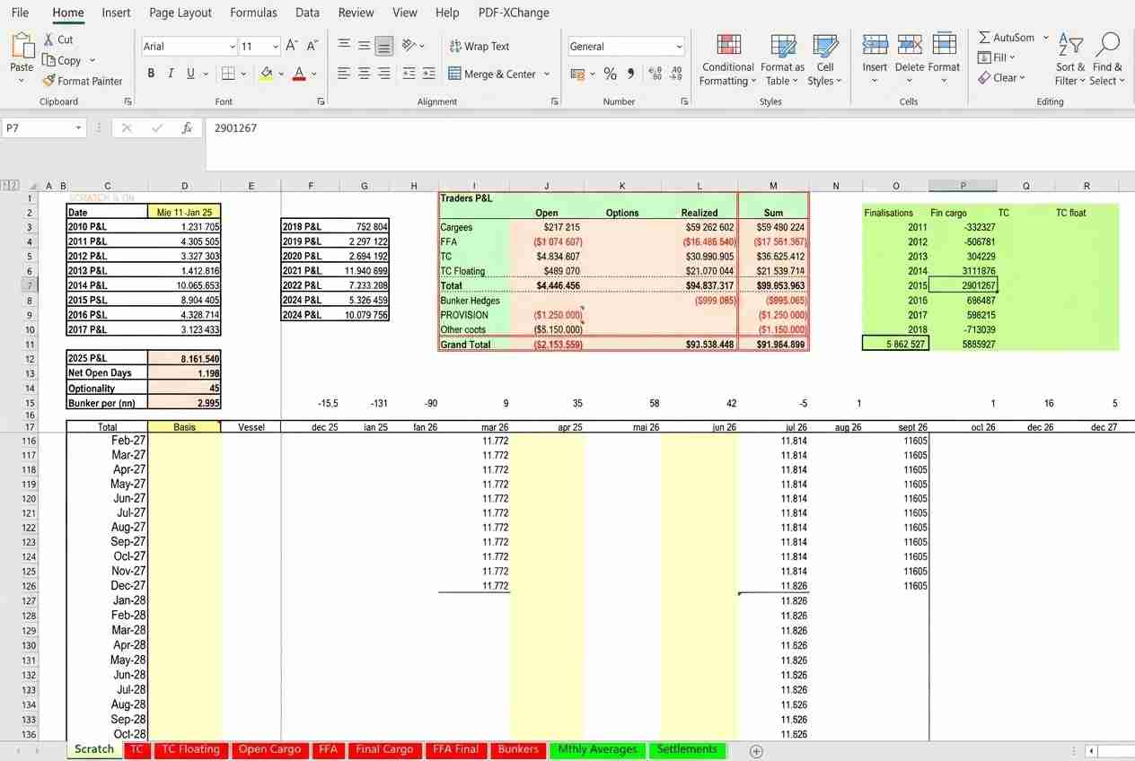Open fill color dropdown arrow
The image size is (1135, 761).
pos(280,74)
